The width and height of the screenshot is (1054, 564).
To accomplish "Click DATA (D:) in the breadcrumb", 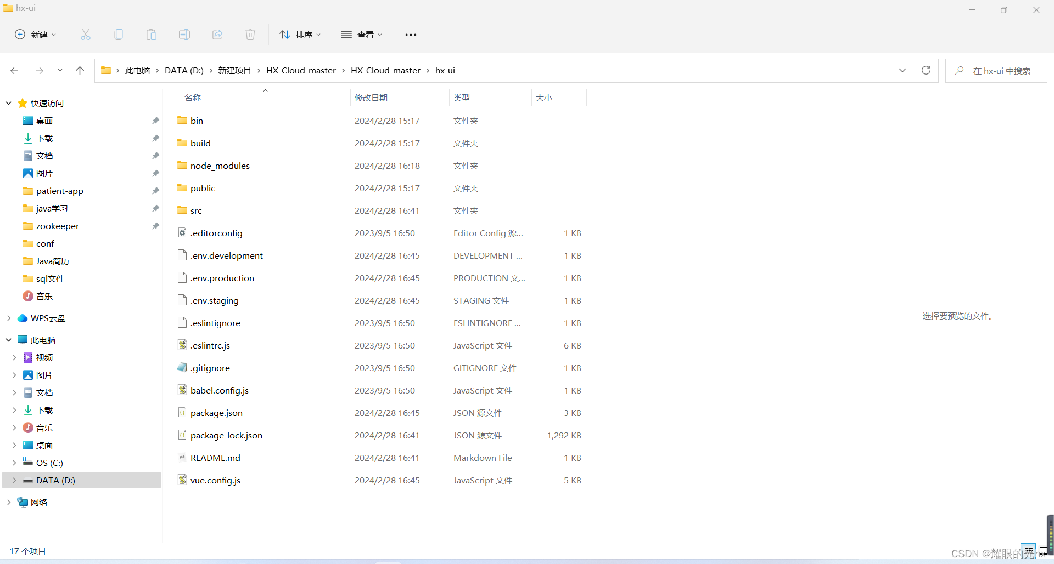I will coord(184,70).
